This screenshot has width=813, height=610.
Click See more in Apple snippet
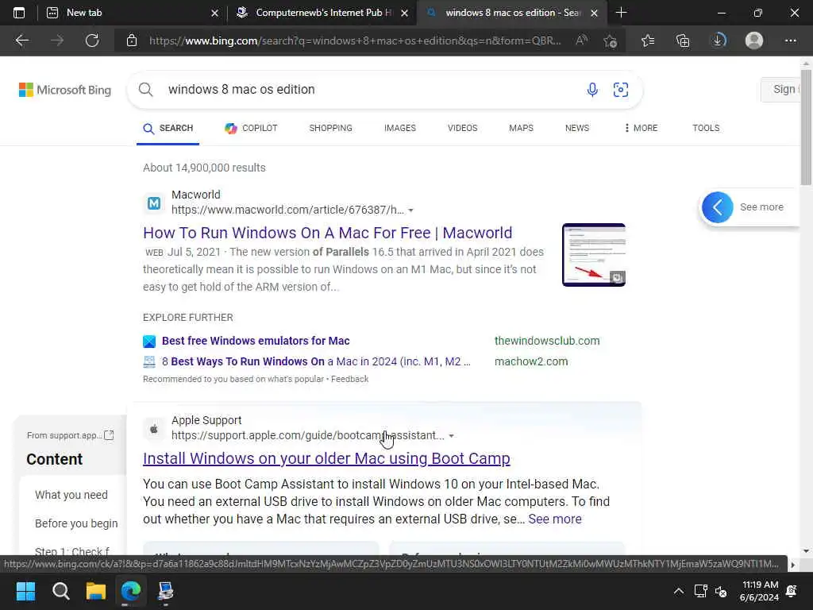(x=555, y=519)
